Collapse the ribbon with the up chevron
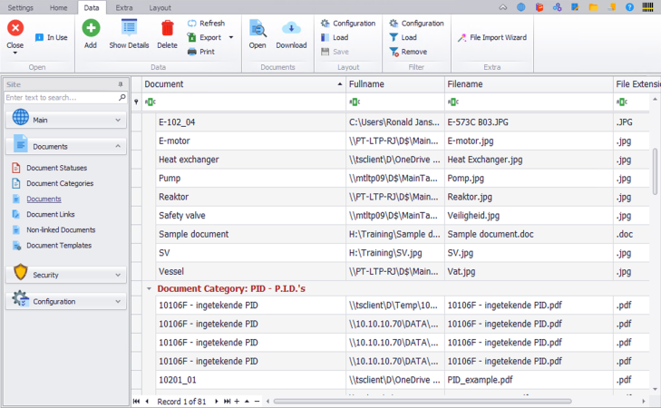The width and height of the screenshot is (661, 408). point(503,7)
